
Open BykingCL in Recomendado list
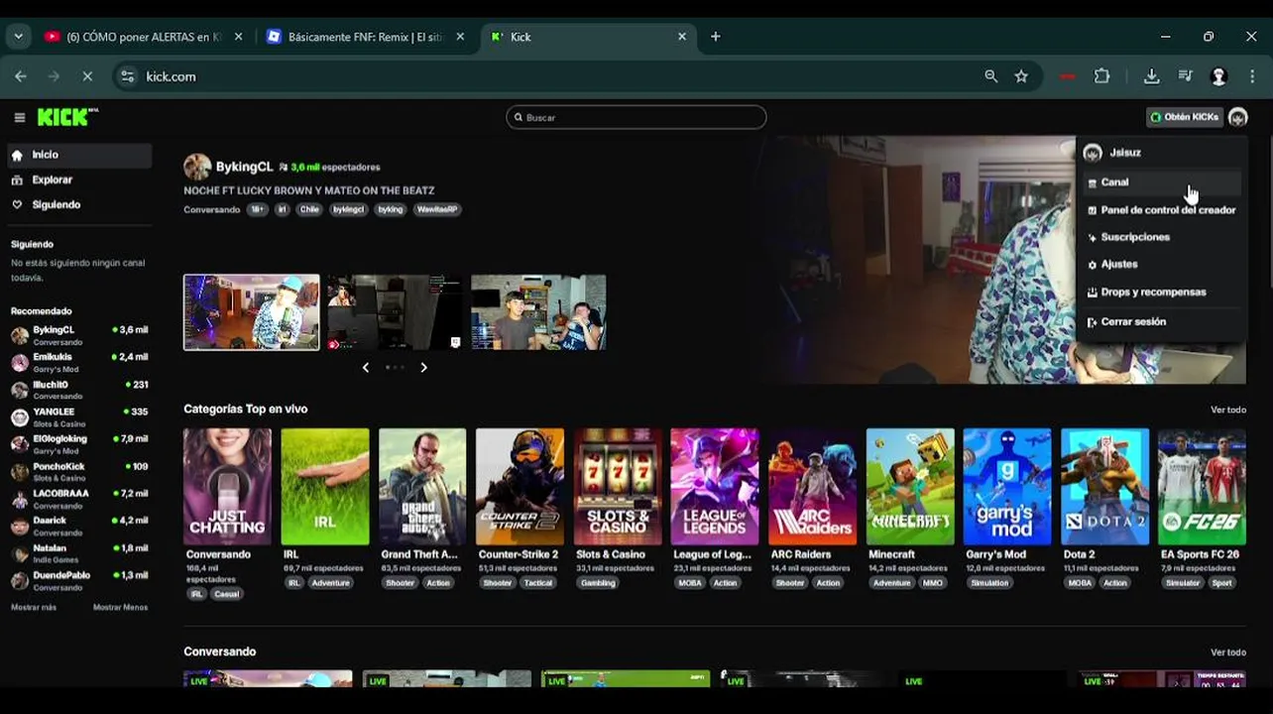pos(79,335)
